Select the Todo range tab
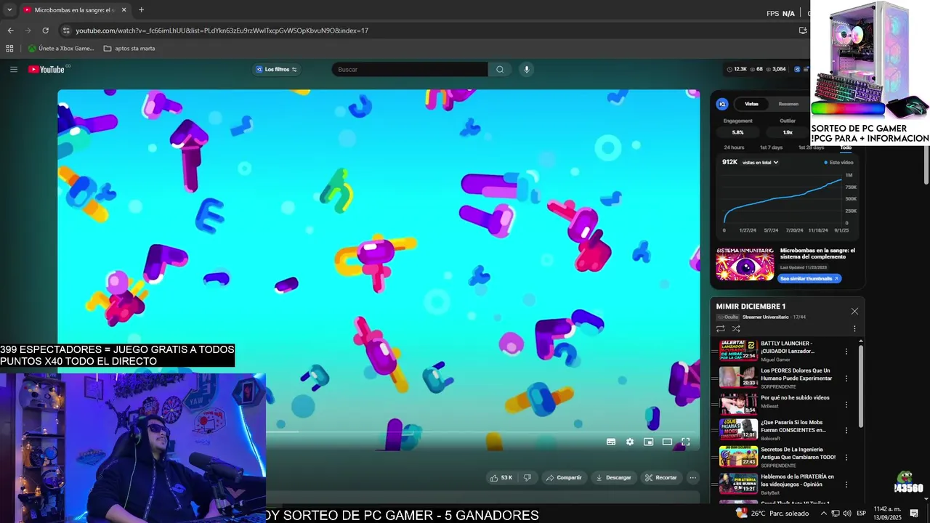This screenshot has height=523, width=930. [x=846, y=147]
